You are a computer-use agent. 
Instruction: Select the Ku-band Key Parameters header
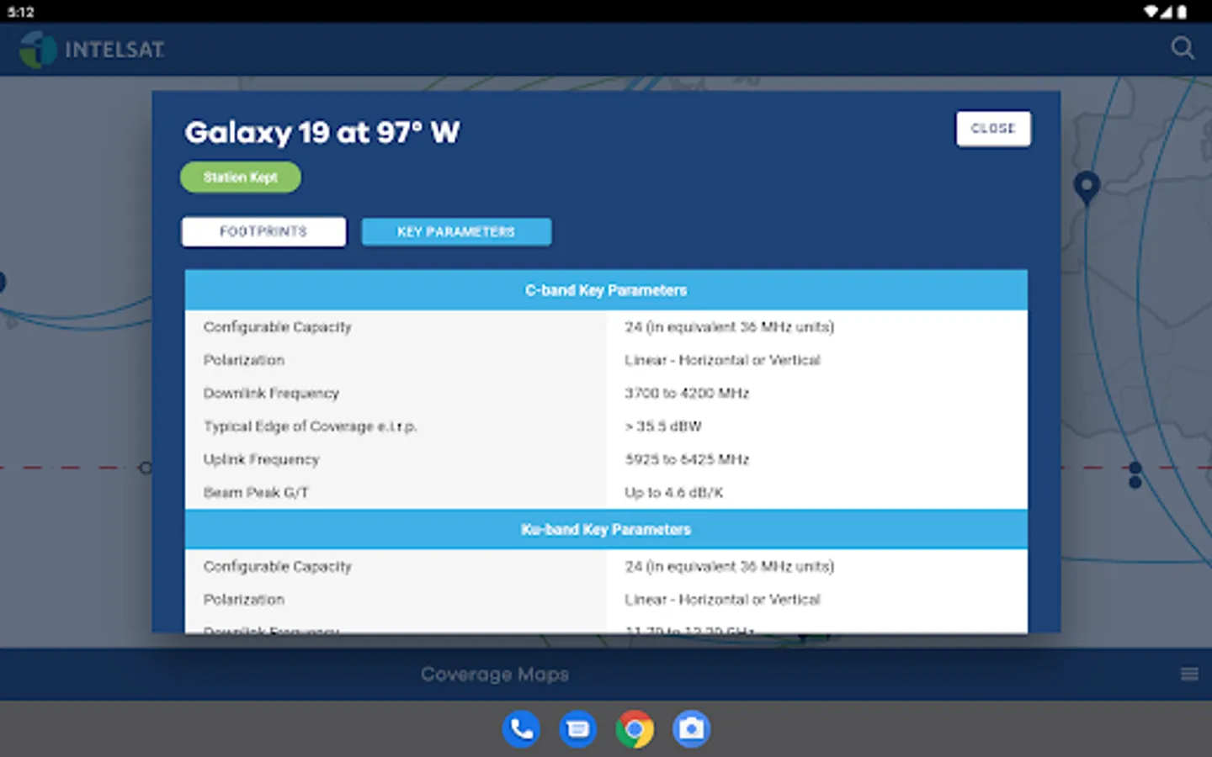606,529
